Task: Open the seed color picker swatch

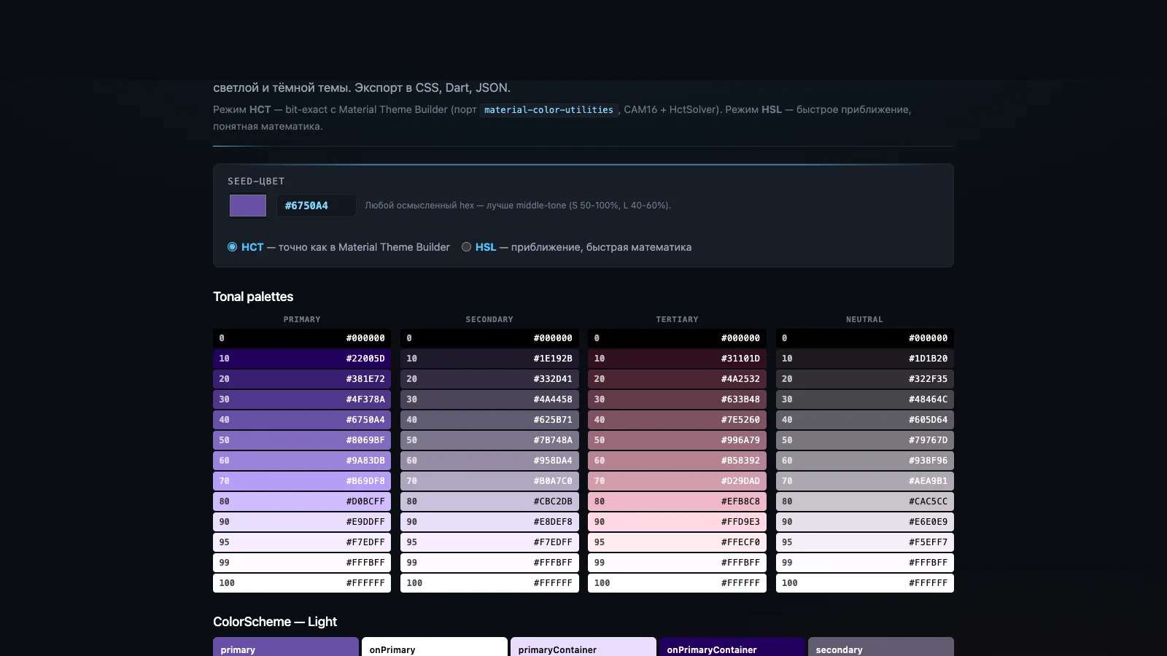Action: 248,206
